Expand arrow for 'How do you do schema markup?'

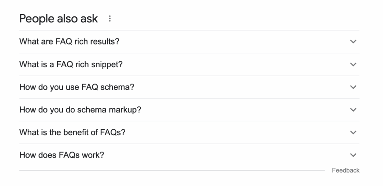point(353,110)
